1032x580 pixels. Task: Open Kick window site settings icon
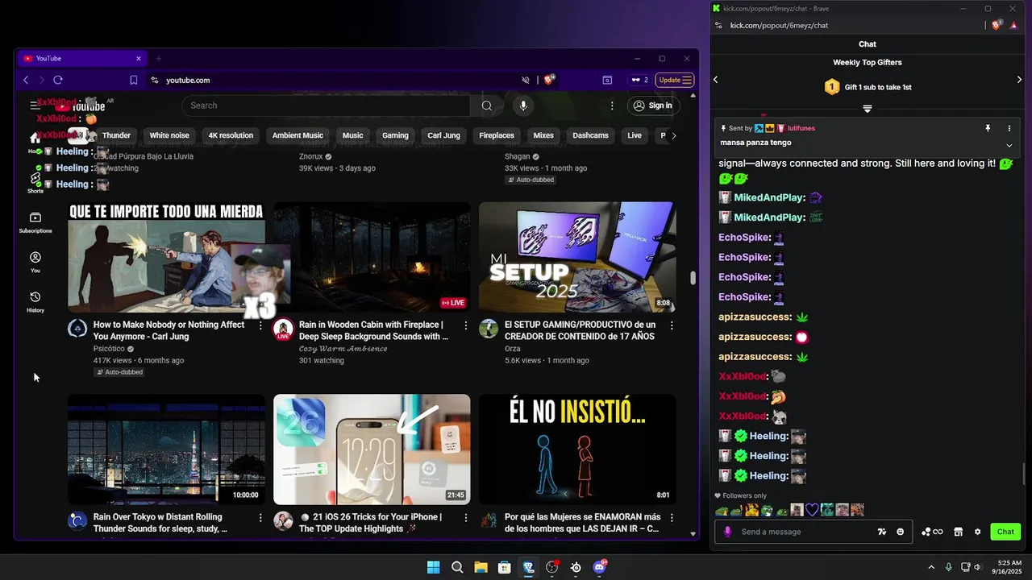pyautogui.click(x=718, y=25)
